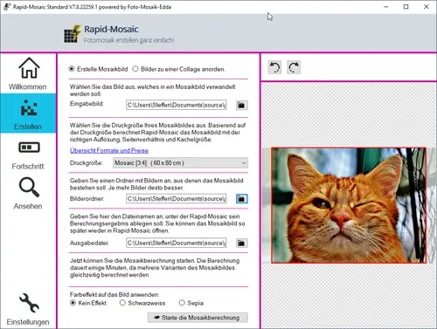Rotate the preview image clockwise
This screenshot has width=437, height=329.
tap(294, 67)
